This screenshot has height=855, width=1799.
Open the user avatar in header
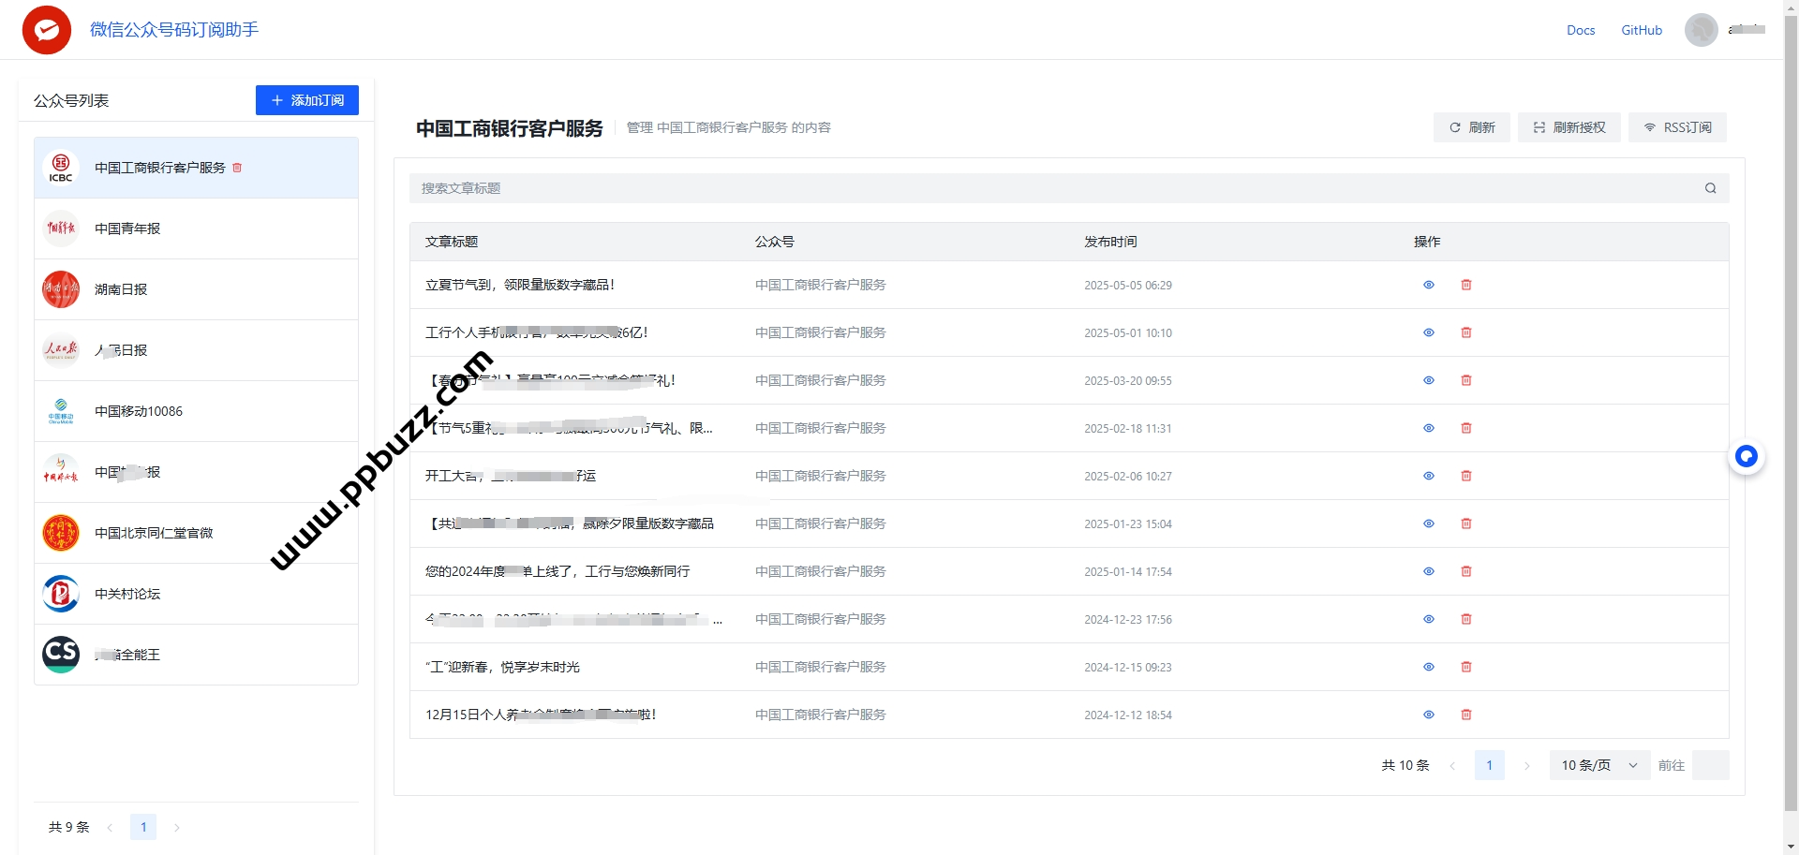pyautogui.click(x=1701, y=30)
